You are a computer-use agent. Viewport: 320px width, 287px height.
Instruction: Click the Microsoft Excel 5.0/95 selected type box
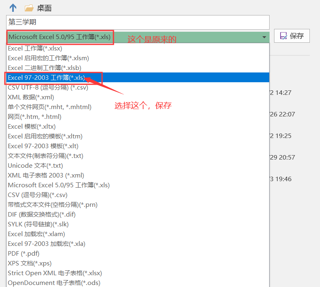tap(138, 37)
